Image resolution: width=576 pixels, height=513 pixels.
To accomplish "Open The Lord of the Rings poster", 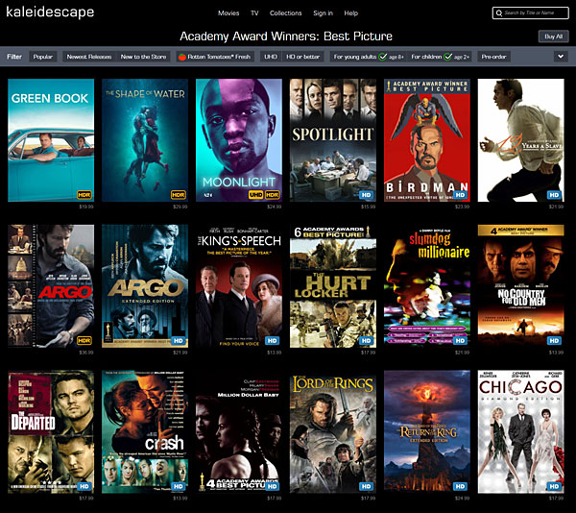I will (333, 431).
